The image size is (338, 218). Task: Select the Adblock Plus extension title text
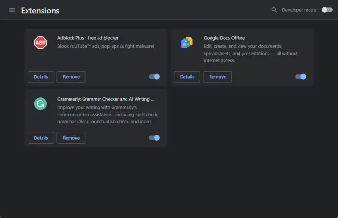click(x=88, y=38)
